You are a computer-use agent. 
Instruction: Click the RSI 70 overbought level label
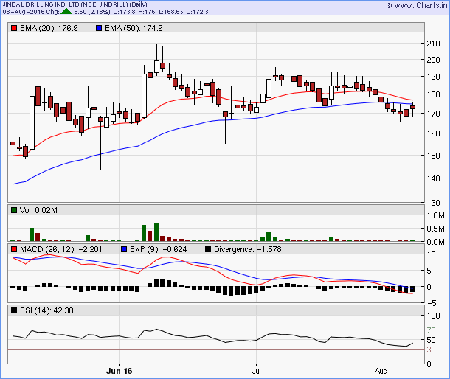tap(431, 330)
